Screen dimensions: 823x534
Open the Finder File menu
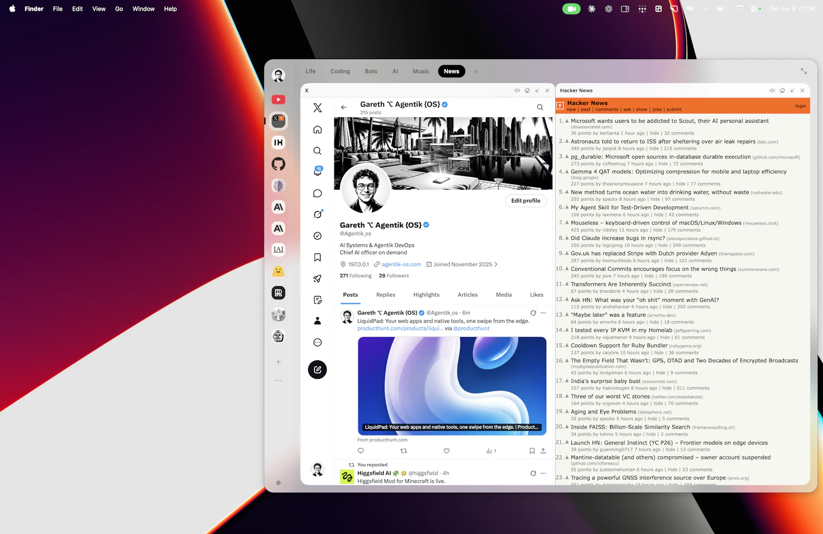point(58,9)
